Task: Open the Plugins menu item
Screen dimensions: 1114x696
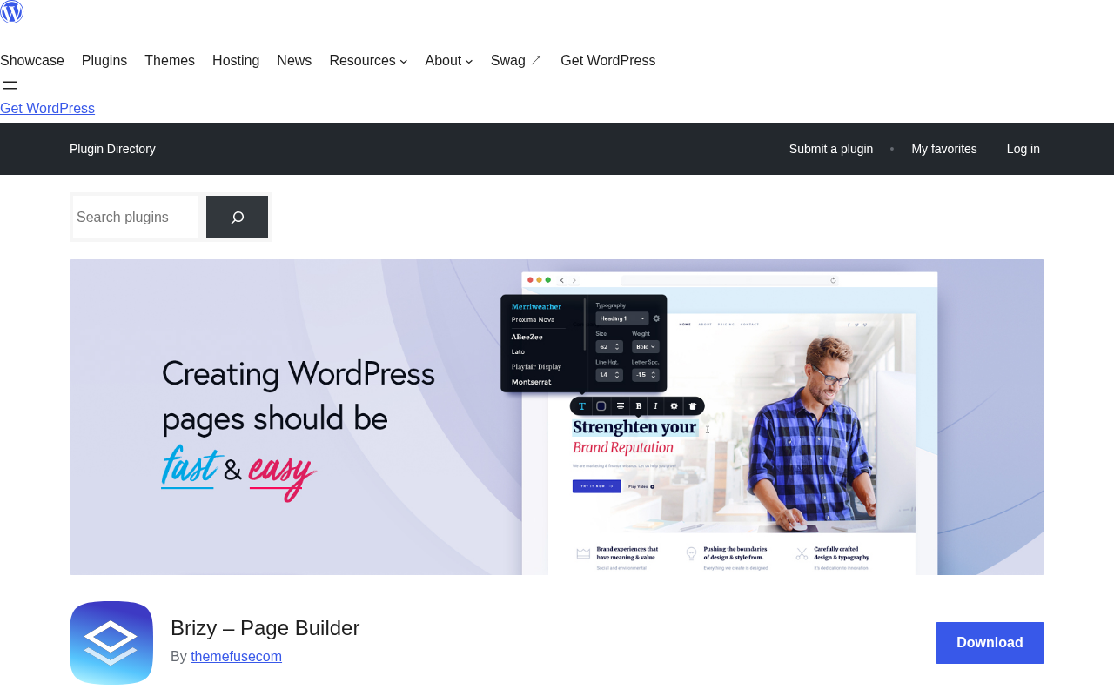Action: 104,61
